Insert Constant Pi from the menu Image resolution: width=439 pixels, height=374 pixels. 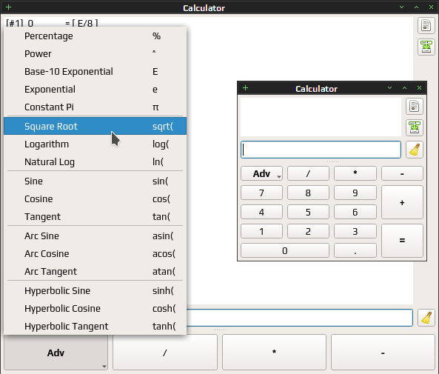click(x=95, y=107)
